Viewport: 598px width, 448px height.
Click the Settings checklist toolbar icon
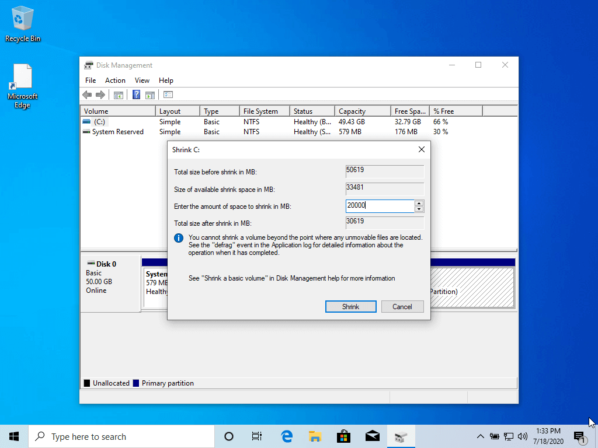tap(168, 95)
